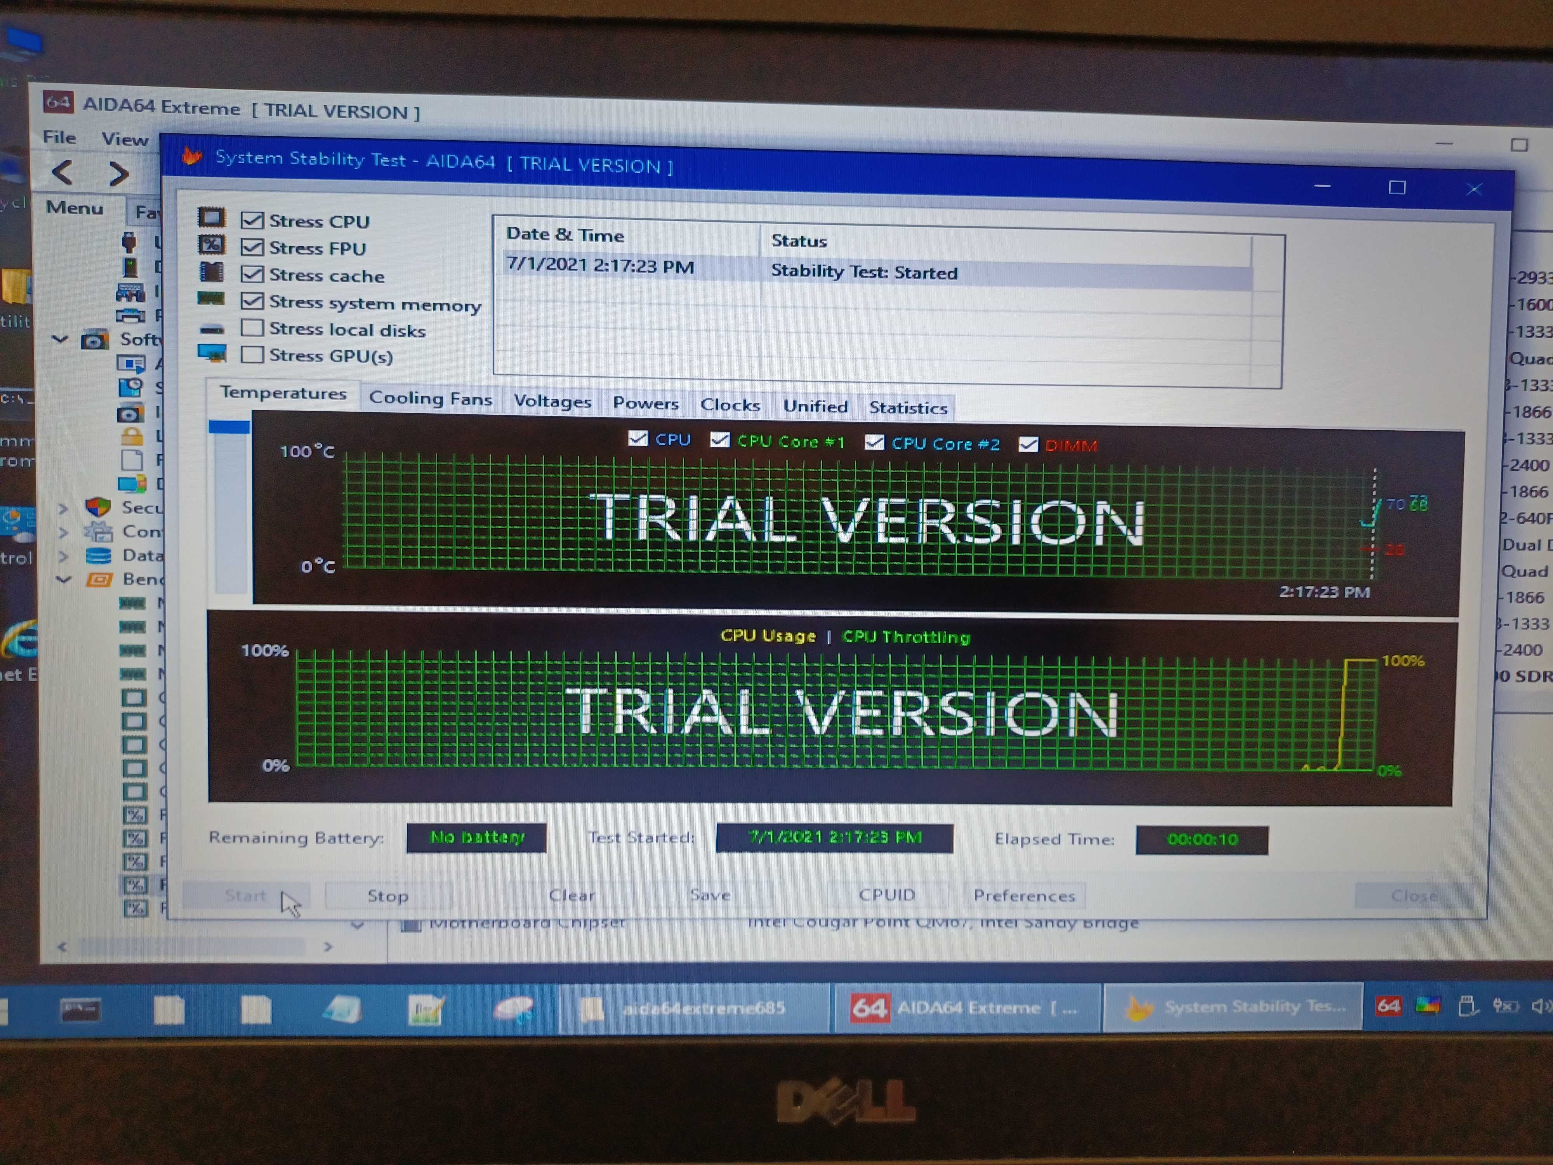Click the Benchmark icon in tree

click(x=98, y=579)
